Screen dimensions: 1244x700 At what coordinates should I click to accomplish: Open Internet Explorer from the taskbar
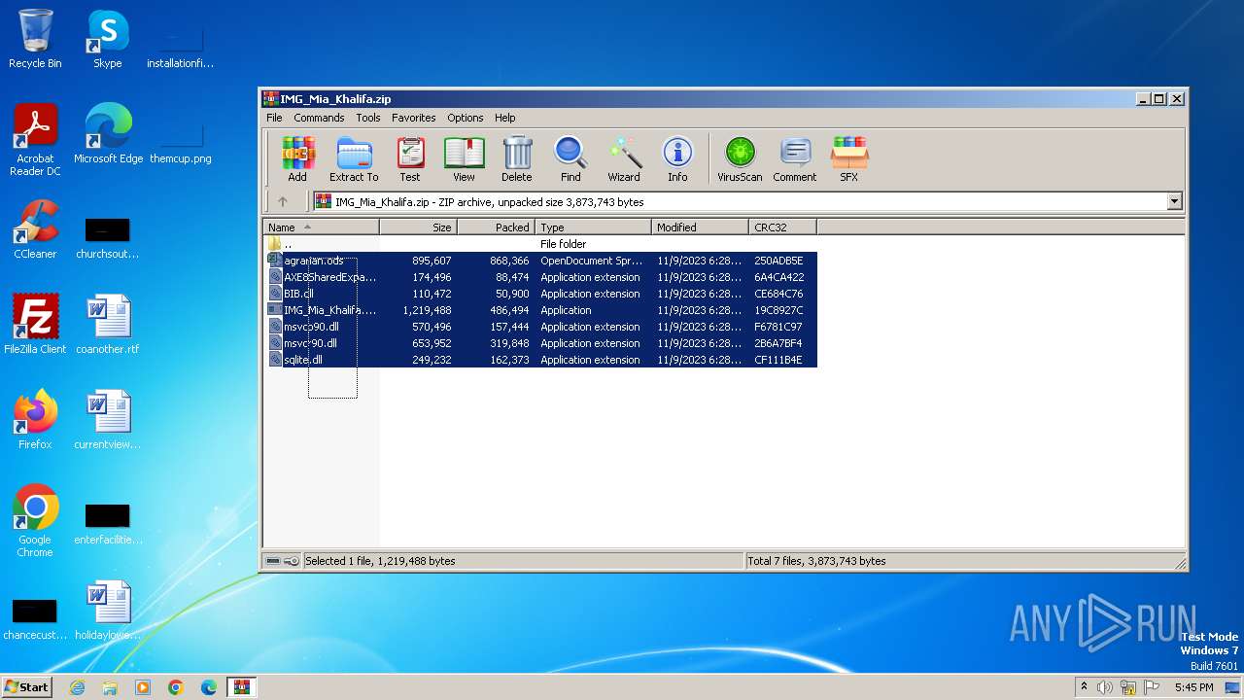[77, 687]
